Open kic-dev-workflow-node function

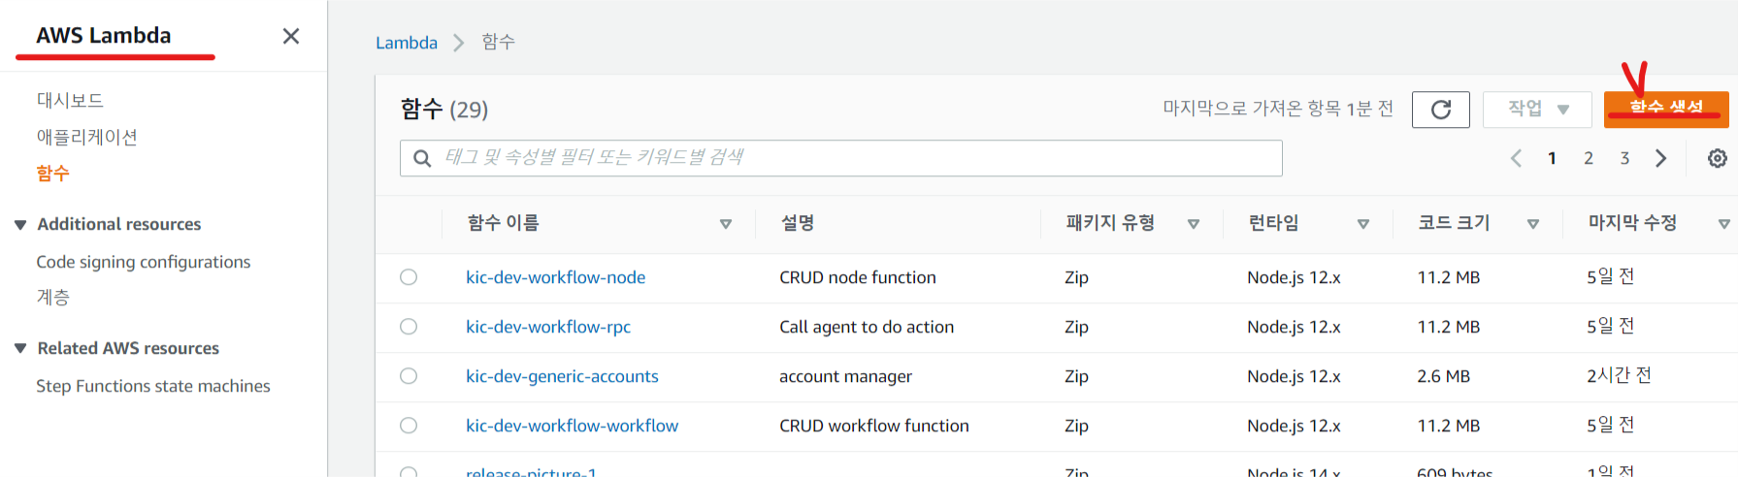tap(555, 277)
